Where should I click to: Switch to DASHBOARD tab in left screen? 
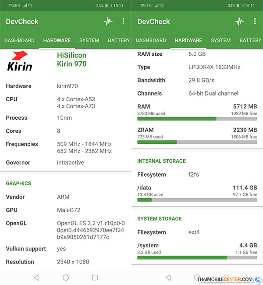(x=19, y=40)
